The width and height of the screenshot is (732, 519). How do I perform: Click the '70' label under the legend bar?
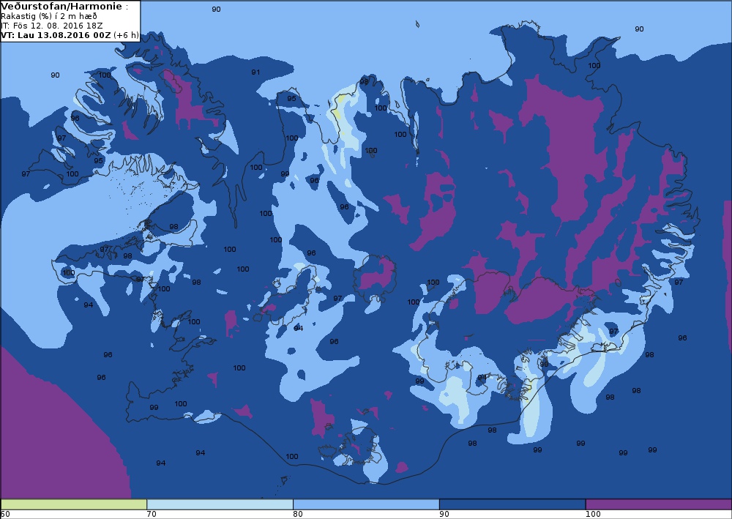point(152,514)
